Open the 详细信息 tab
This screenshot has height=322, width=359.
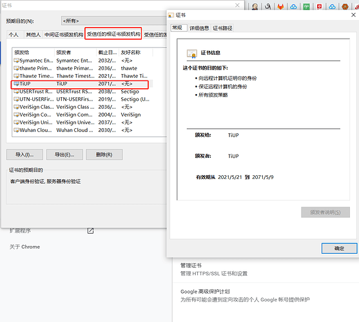pyautogui.click(x=199, y=28)
